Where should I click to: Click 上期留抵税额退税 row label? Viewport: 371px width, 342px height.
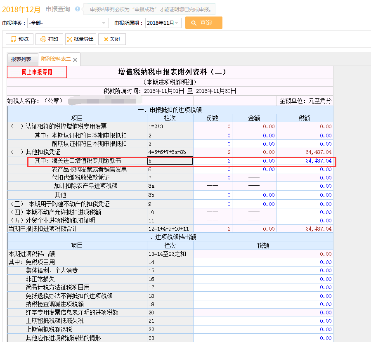49,330
